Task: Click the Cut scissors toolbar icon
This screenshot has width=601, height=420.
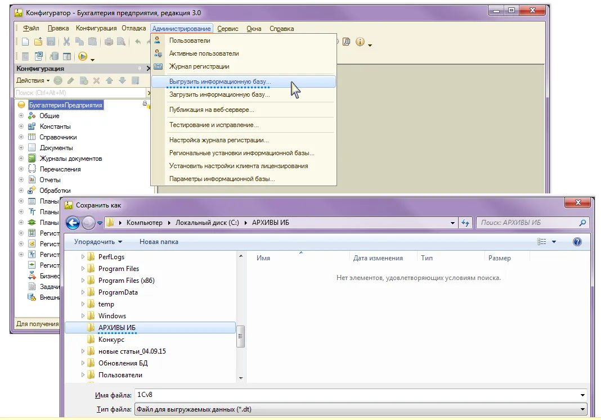Action: click(x=67, y=42)
